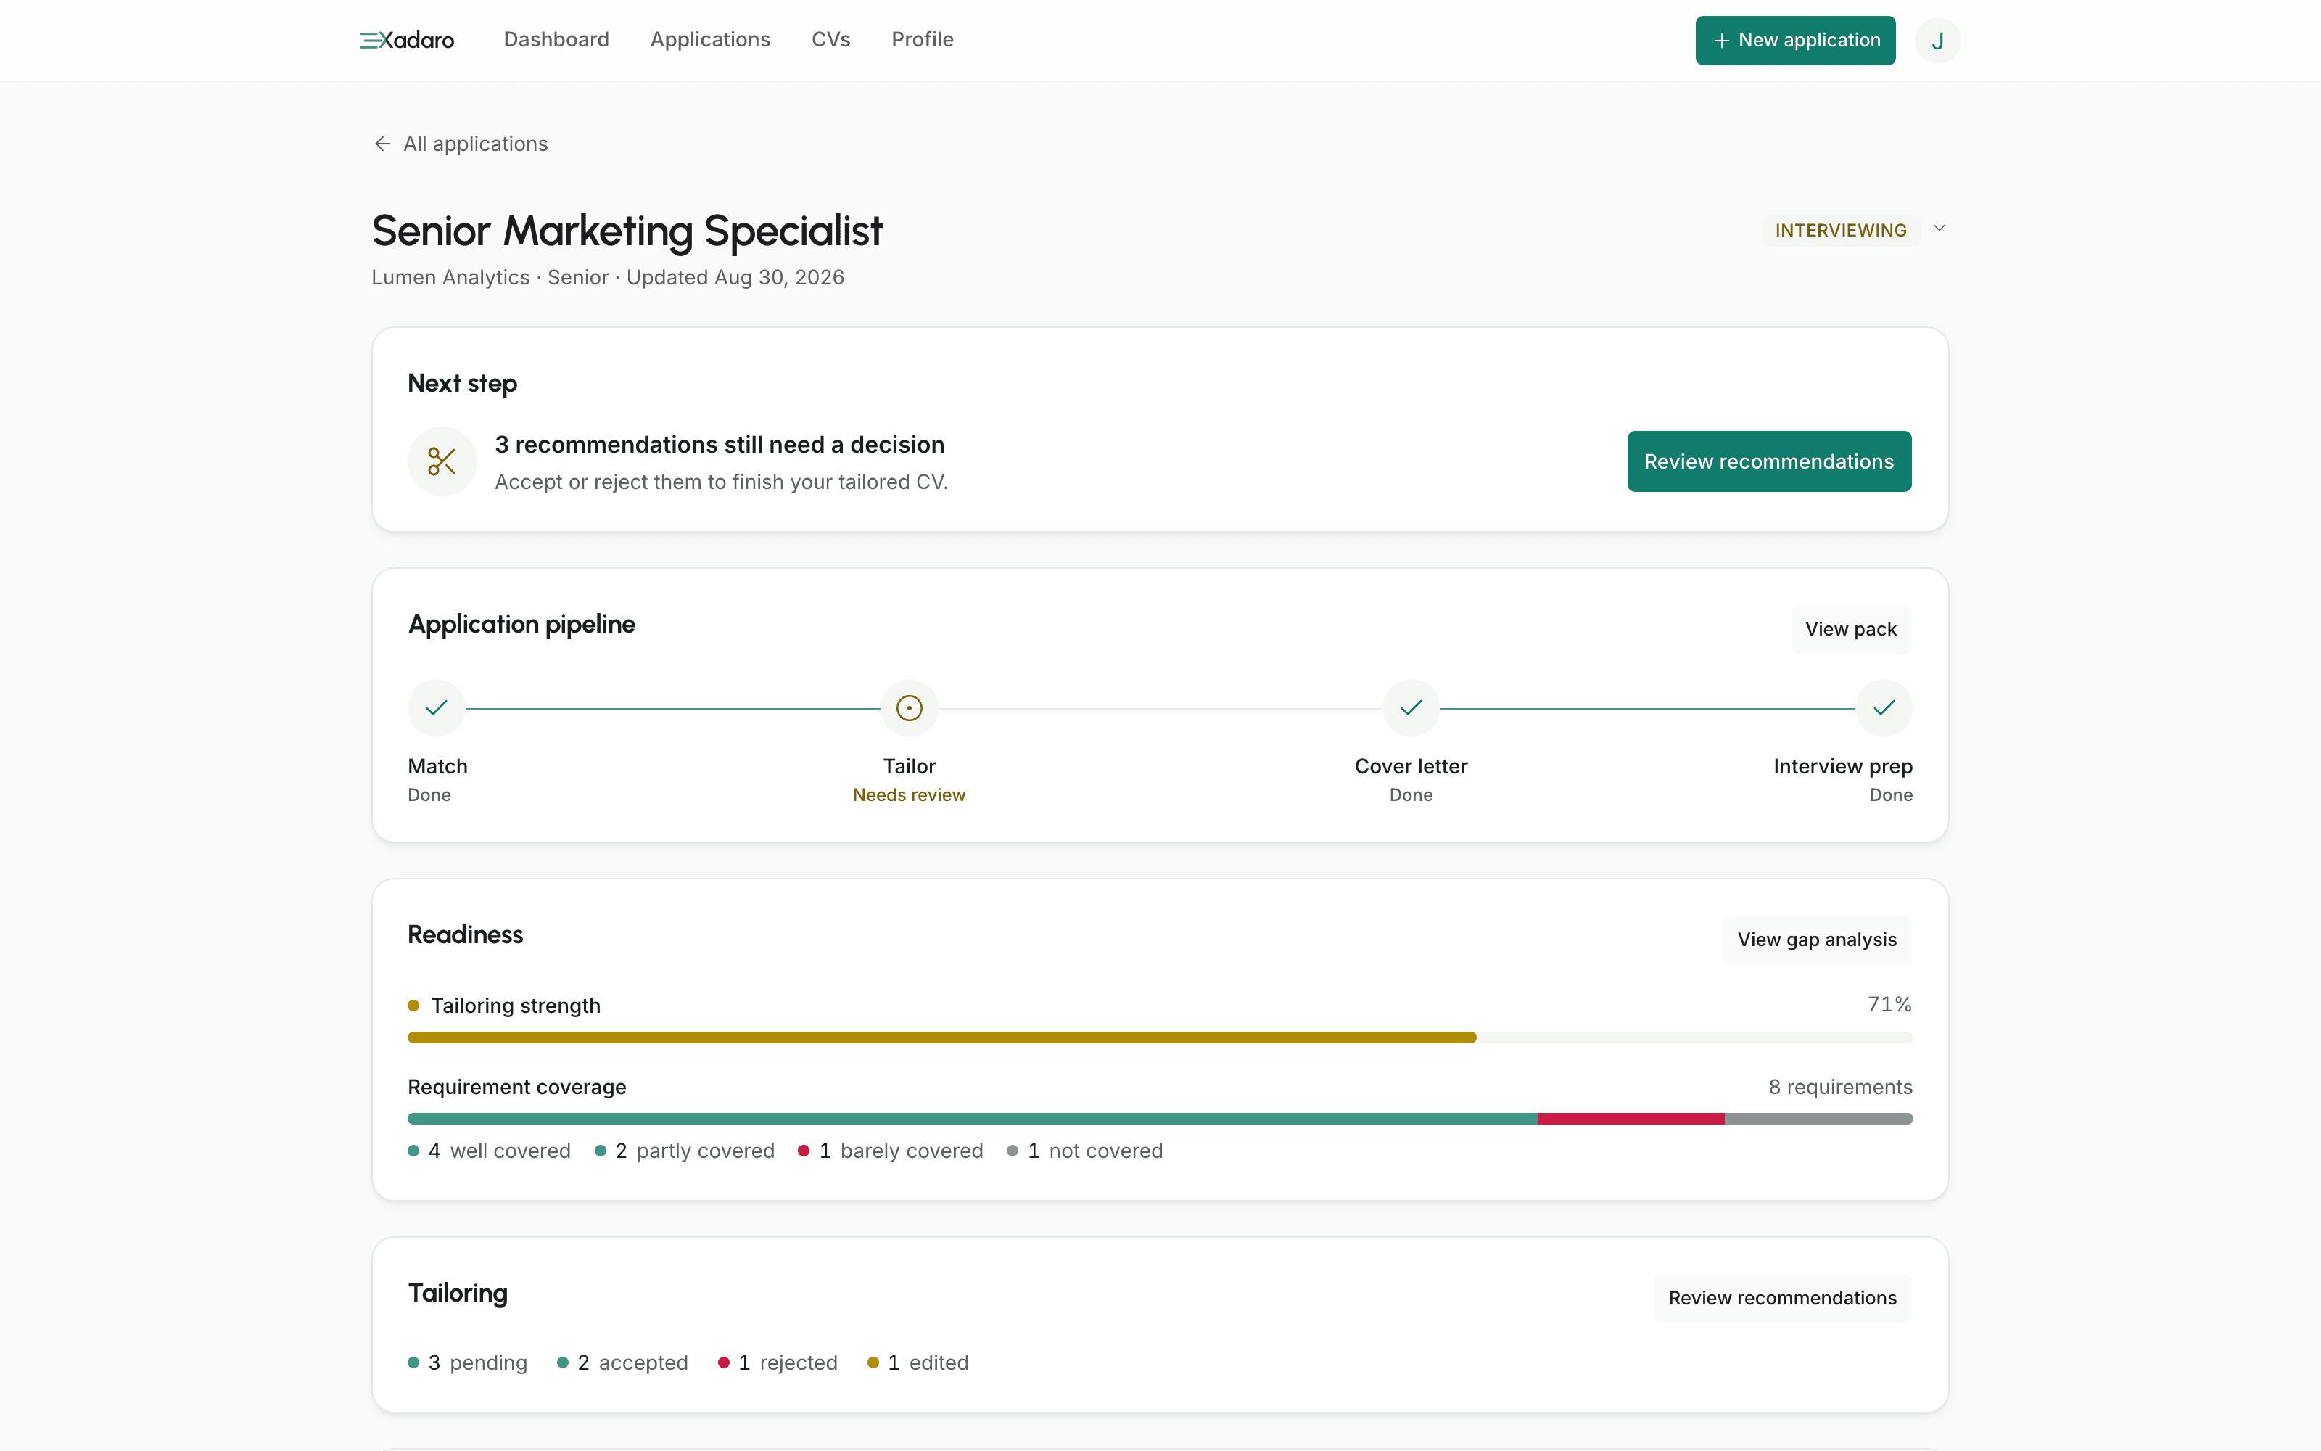The height and width of the screenshot is (1451, 2321).
Task: Click the 1 not covered legend
Action: (x=1085, y=1151)
